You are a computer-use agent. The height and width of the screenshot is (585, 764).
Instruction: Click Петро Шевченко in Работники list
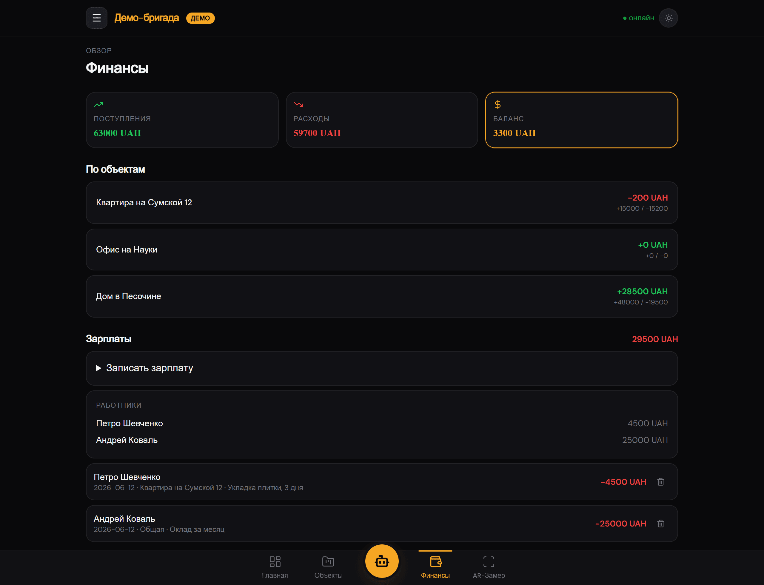129,423
